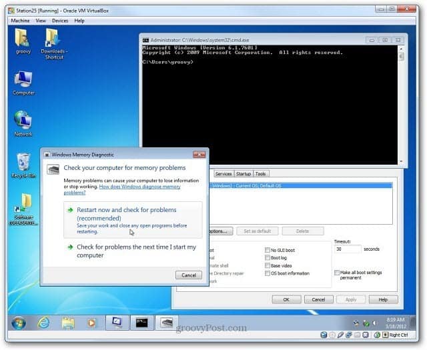Choose Check for problems next time I start

click(133, 251)
